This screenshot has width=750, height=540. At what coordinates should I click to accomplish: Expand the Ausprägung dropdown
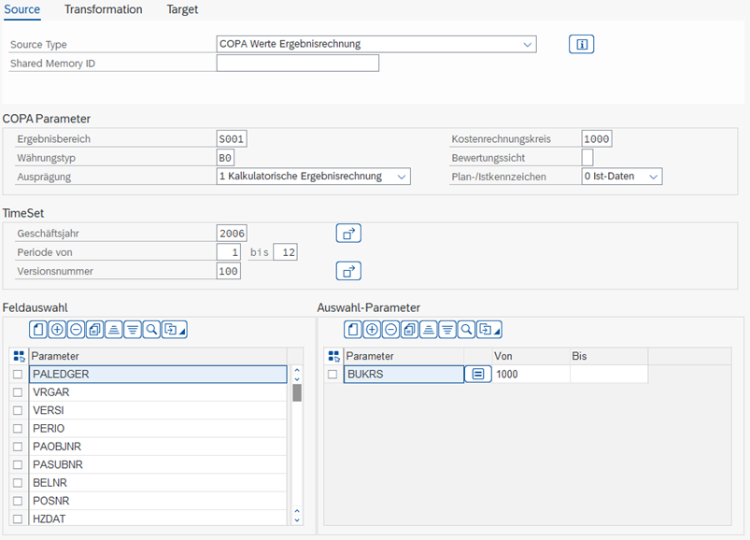(x=402, y=177)
